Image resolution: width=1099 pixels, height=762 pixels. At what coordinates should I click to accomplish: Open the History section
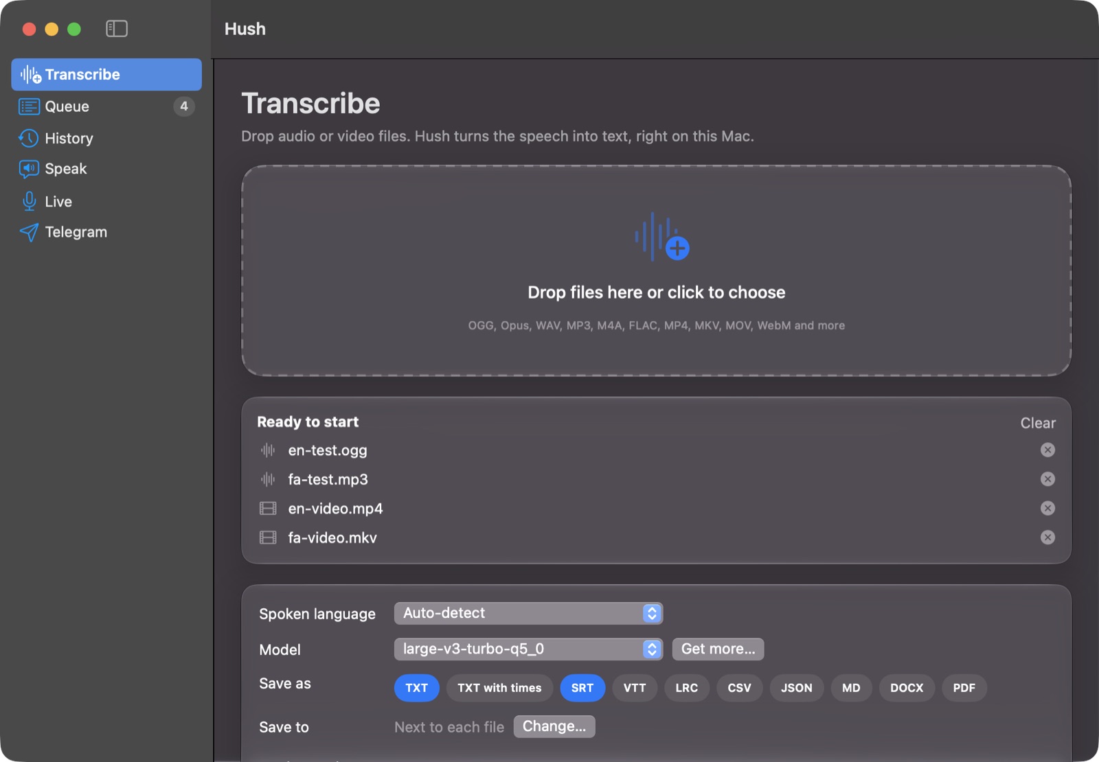106,138
